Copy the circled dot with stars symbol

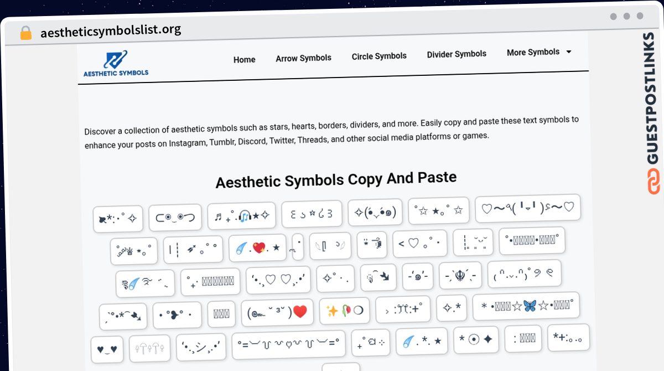click(x=475, y=338)
